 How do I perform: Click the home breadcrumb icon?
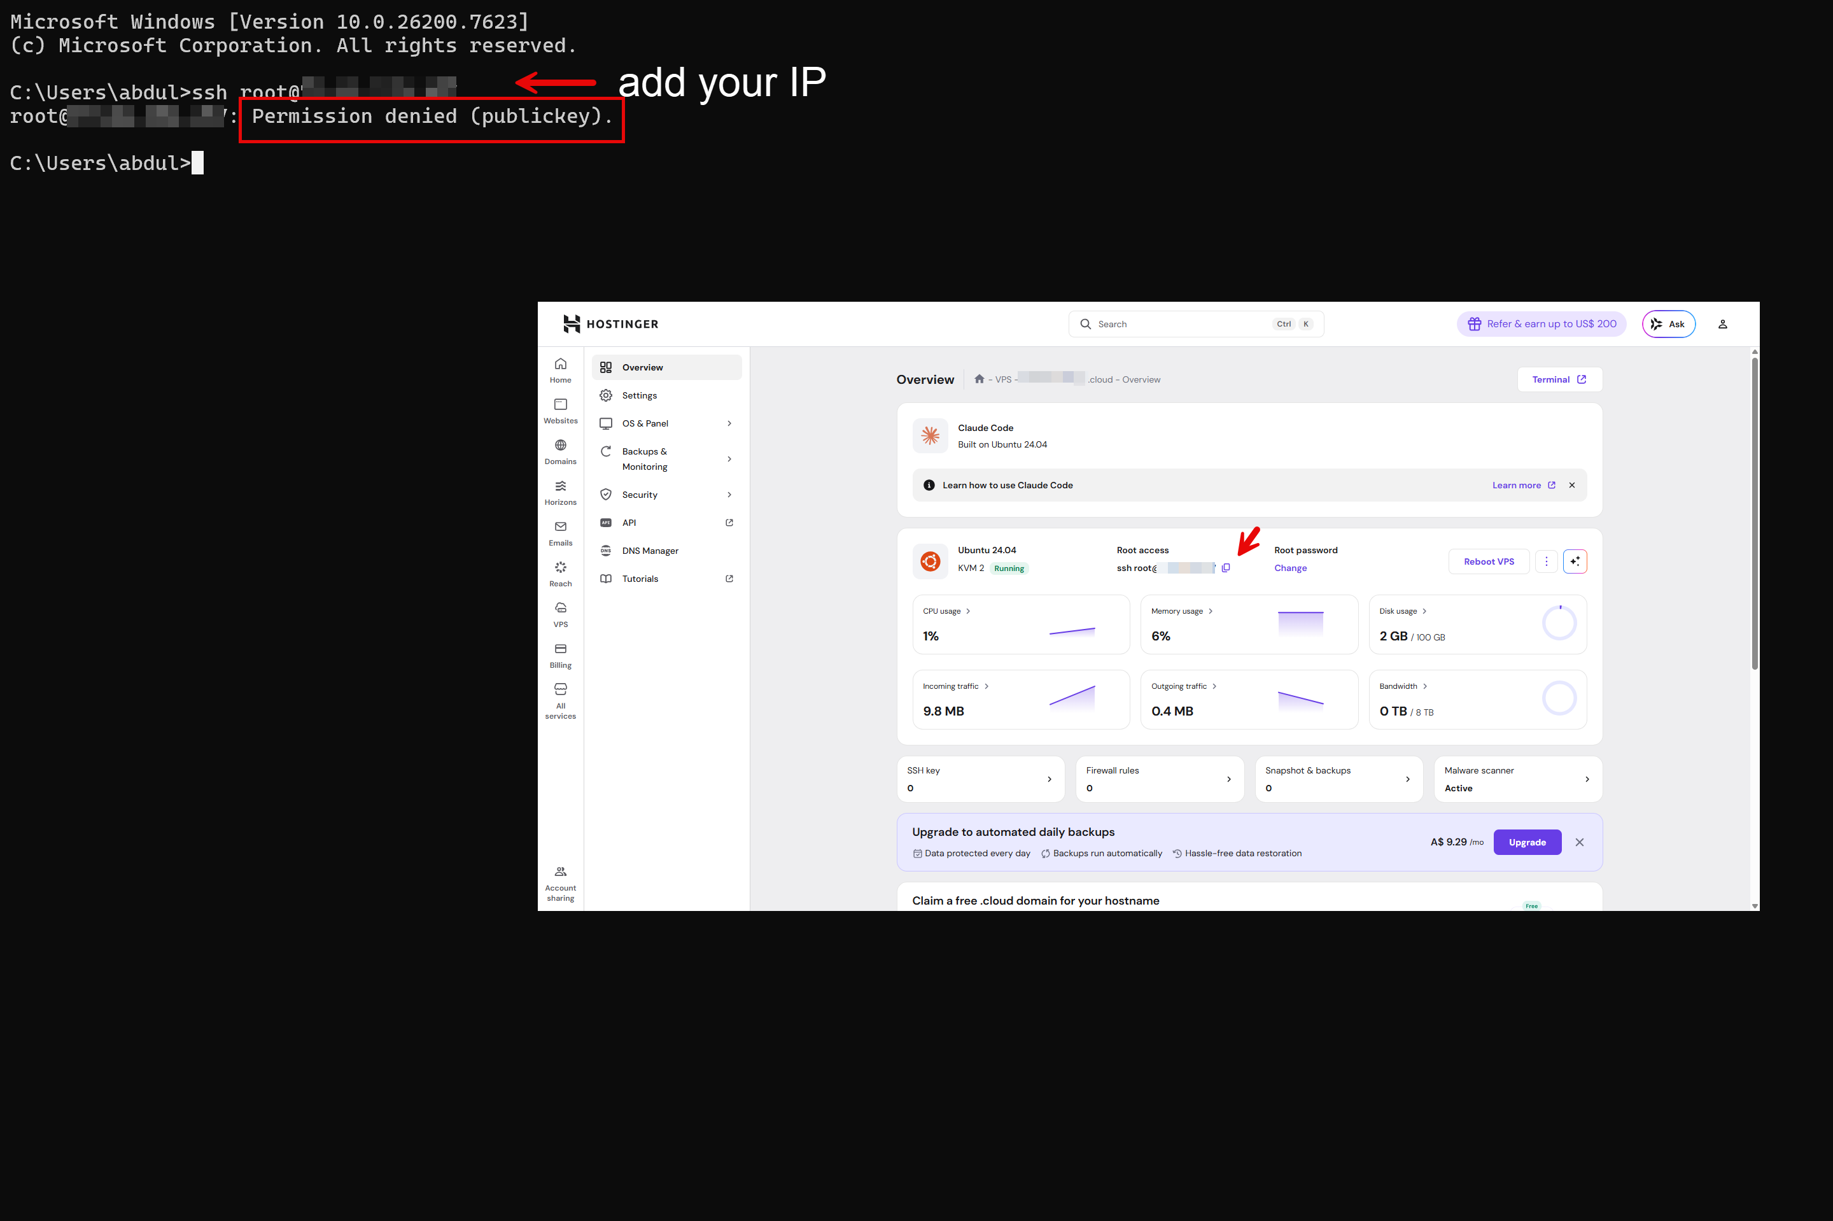tap(979, 379)
